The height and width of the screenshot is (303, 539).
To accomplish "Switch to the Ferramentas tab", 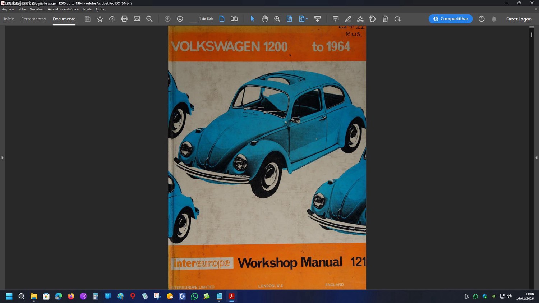I will point(33,19).
